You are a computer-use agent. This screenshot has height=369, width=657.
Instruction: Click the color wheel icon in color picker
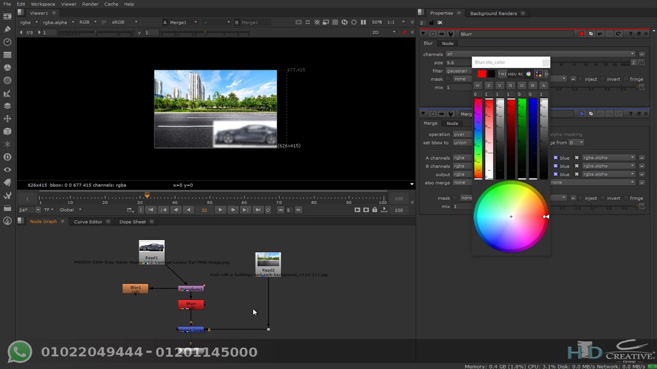[x=529, y=74]
